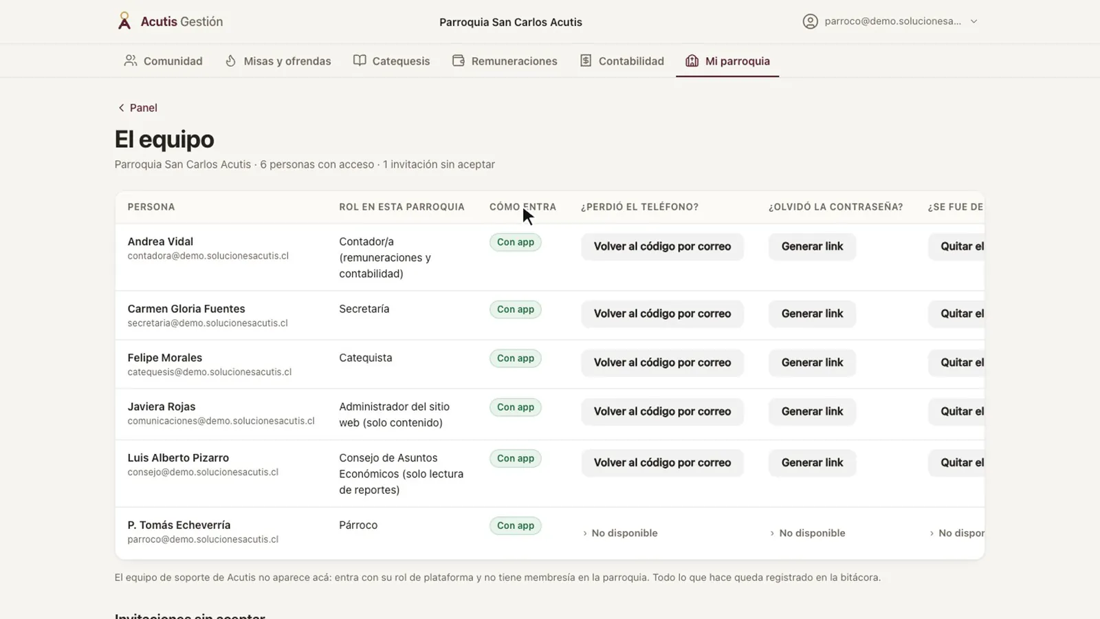Select the Contabilidad tab
Viewport: 1100px width, 619px height.
click(622, 61)
